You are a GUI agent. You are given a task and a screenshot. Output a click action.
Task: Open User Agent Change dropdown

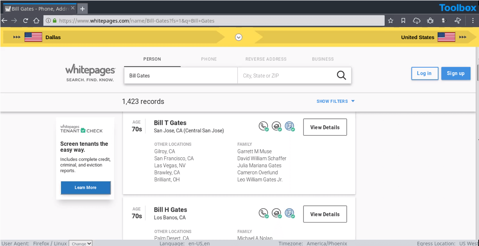[81, 243]
